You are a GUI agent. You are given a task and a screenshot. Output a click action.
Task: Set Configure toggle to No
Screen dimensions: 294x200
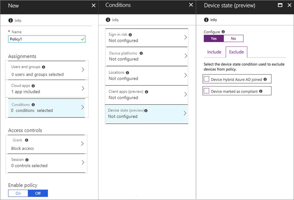click(x=233, y=38)
